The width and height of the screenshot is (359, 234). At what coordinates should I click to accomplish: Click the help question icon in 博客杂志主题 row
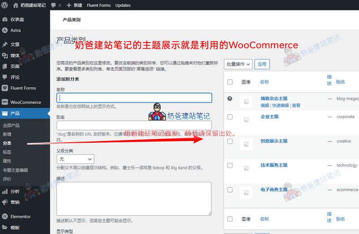(x=230, y=98)
